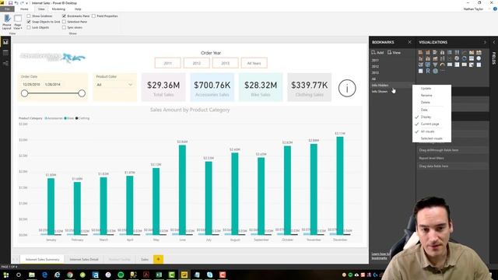This screenshot has width=498, height=280.
Task: Click the Undo icon in title bar
Action: (x=16, y=3)
